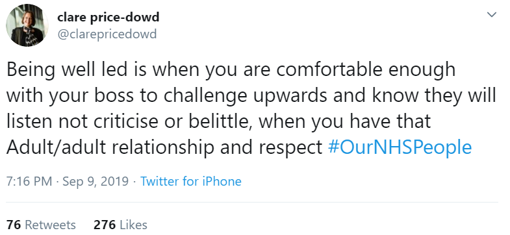Screen dimensions: 510x235
Task: Click the 7:16 PM timestamp
Action: pyautogui.click(x=29, y=181)
